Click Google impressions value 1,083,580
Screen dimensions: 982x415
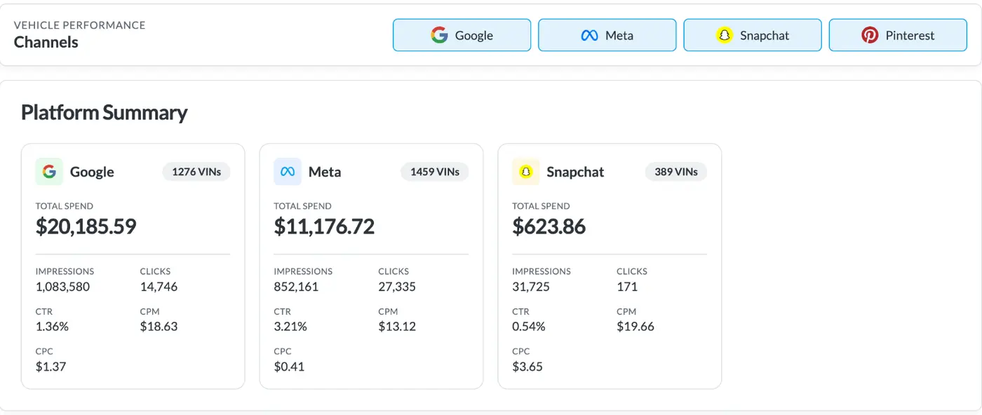pos(62,287)
